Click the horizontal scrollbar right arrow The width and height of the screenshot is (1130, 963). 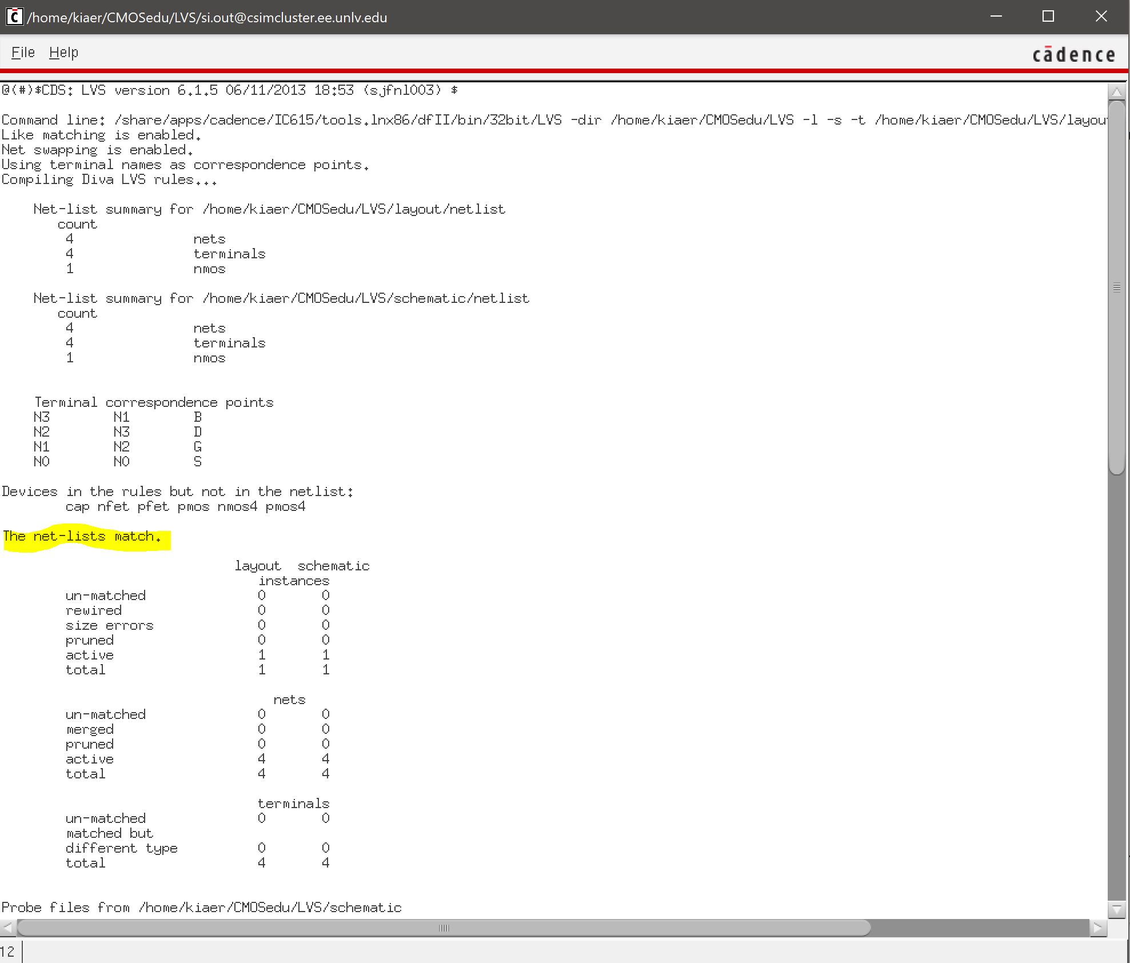1097,928
